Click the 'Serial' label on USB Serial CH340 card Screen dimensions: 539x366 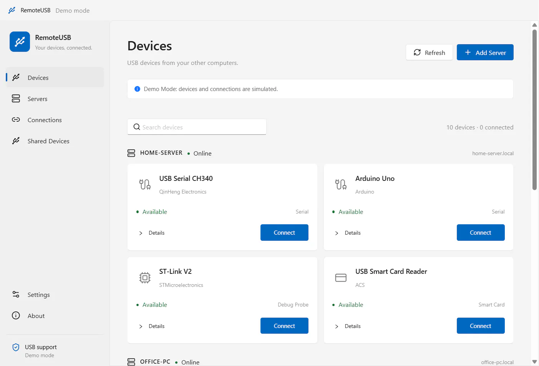pos(302,212)
